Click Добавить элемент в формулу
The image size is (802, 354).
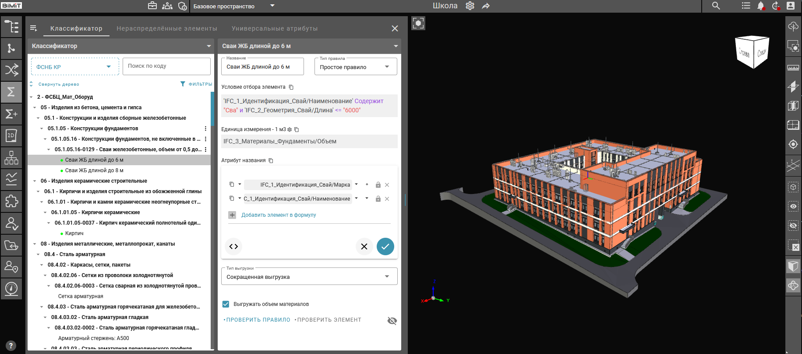tap(279, 215)
